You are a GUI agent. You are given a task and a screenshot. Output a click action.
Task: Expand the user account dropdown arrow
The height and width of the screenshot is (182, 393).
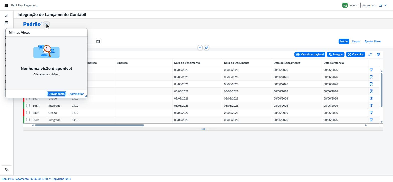(385, 5)
